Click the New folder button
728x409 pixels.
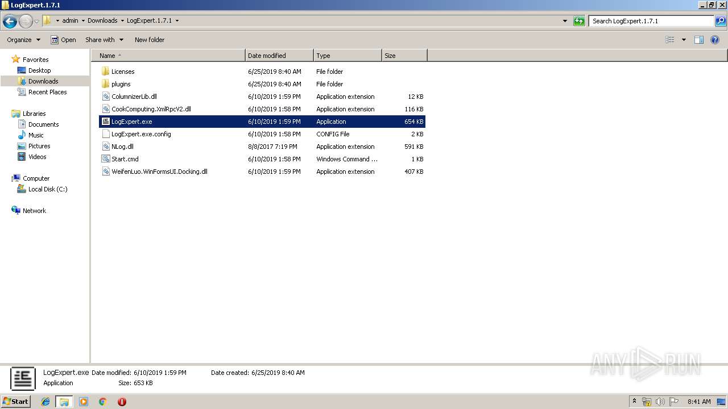point(150,40)
